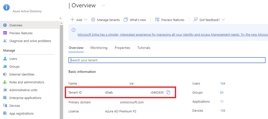Click the Preview features toolbar icon

(x=157, y=20)
